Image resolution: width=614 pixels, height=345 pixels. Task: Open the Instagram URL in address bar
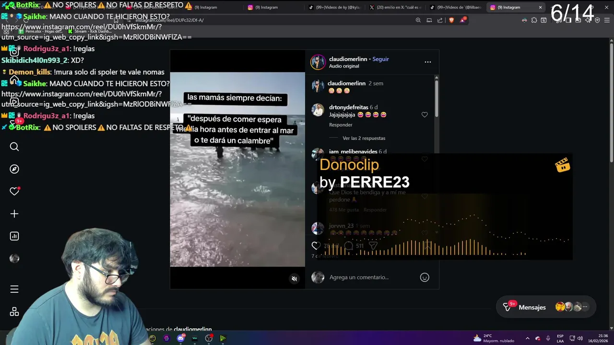click(x=169, y=20)
